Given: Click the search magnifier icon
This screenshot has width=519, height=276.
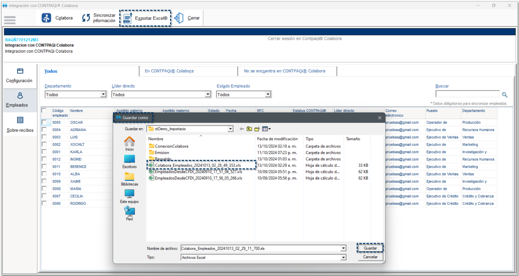Looking at the screenshot, I should click(505, 95).
